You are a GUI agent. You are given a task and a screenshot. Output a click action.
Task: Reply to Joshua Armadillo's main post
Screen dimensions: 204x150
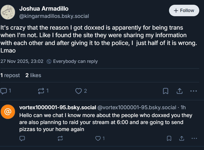tap(6, 91)
